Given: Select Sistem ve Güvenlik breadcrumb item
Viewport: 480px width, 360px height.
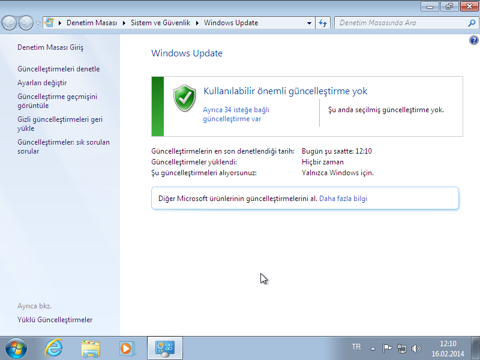Looking at the screenshot, I should (x=160, y=23).
